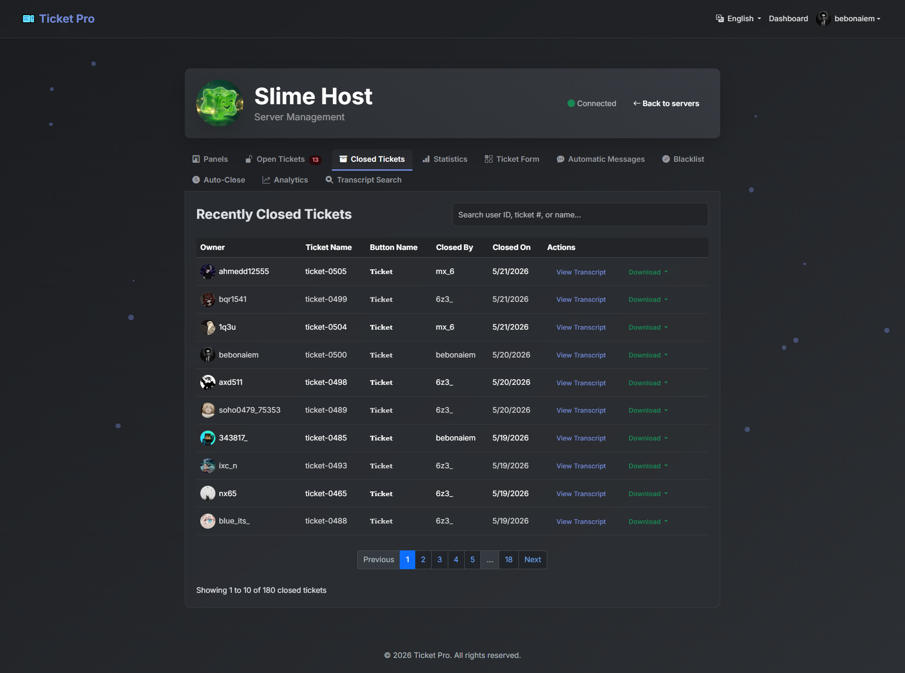Click nx65 avatar
This screenshot has height=673, width=905.
[x=208, y=493]
